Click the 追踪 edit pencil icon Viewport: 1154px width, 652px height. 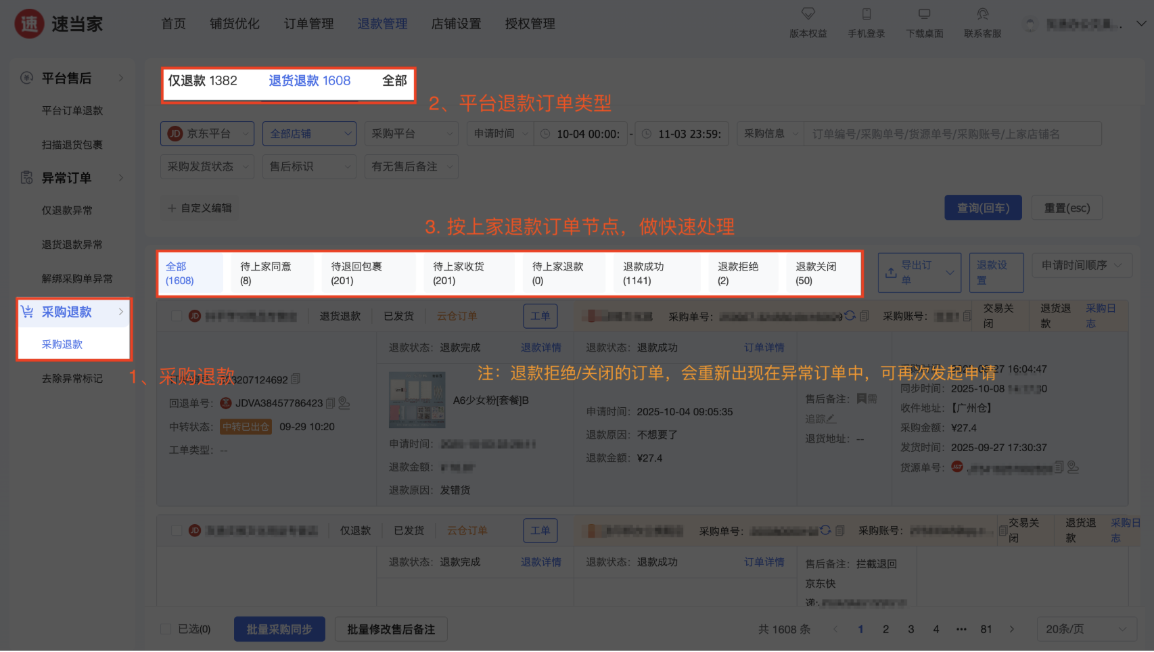[831, 419]
